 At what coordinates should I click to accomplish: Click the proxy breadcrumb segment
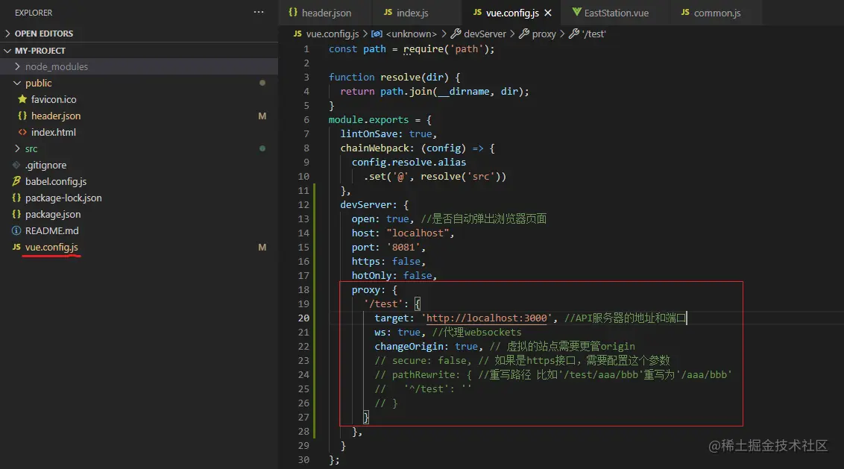coord(544,34)
